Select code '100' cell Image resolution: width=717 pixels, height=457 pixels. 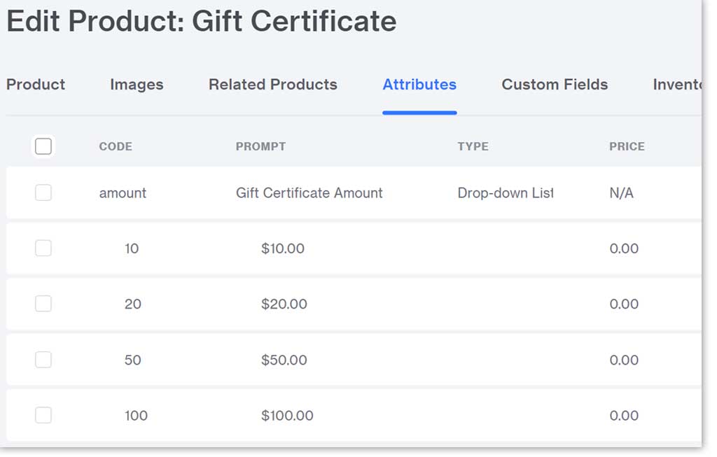[137, 416]
